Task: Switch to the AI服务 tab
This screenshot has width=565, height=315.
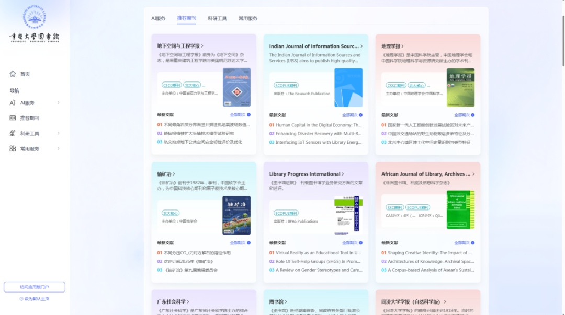Action: pyautogui.click(x=158, y=18)
